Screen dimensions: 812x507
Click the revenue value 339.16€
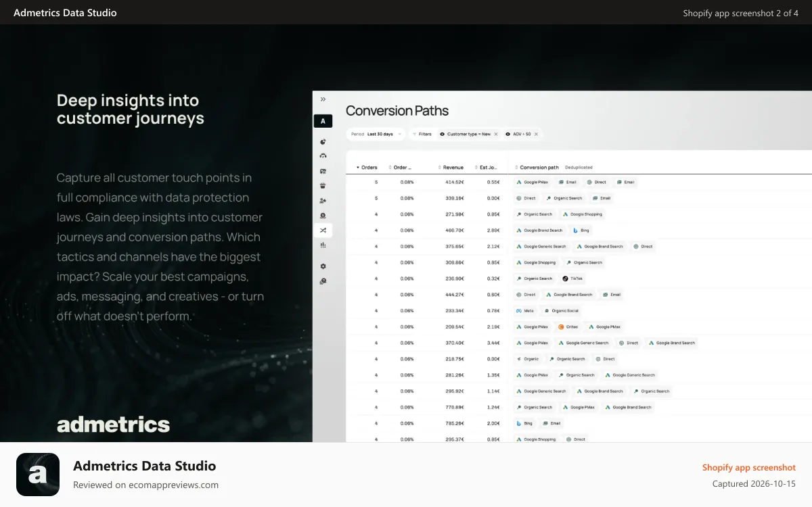pos(454,198)
